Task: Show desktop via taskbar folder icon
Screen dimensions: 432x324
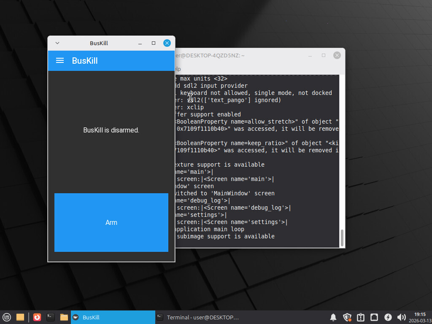Action: click(20, 317)
